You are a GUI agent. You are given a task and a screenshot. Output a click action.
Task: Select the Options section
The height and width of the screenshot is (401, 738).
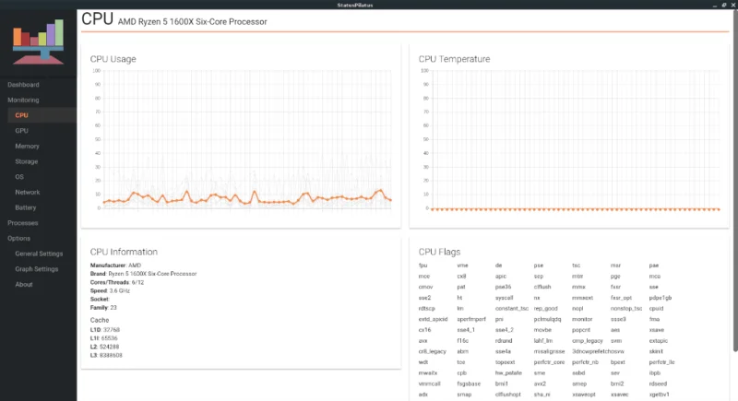[18, 239]
